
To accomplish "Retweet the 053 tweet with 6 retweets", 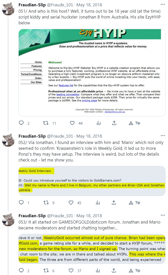I will click(46, 271).
